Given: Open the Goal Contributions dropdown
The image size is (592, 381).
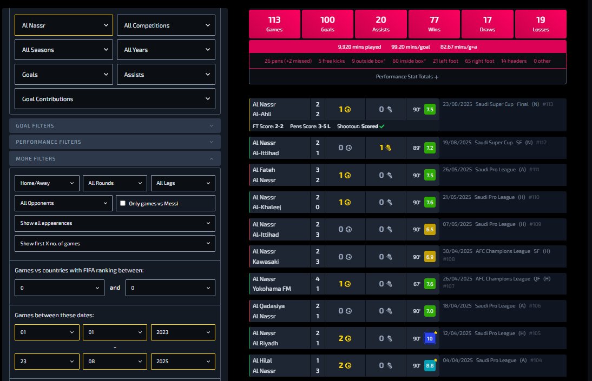Looking at the screenshot, I should click(115, 99).
